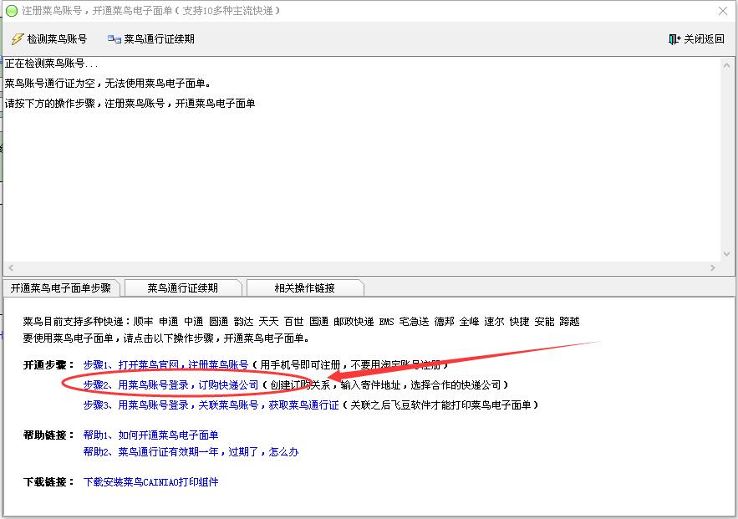This screenshot has height=519, width=738.
Task: Click the log line 请按下方的操作步骤
Action: pos(130,103)
